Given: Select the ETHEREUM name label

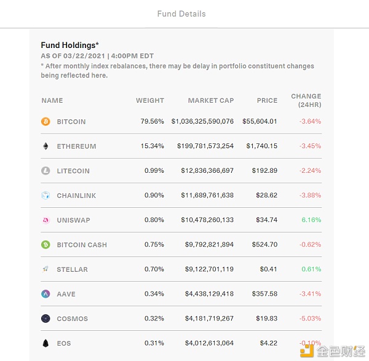Looking at the screenshot, I should (x=76, y=146).
